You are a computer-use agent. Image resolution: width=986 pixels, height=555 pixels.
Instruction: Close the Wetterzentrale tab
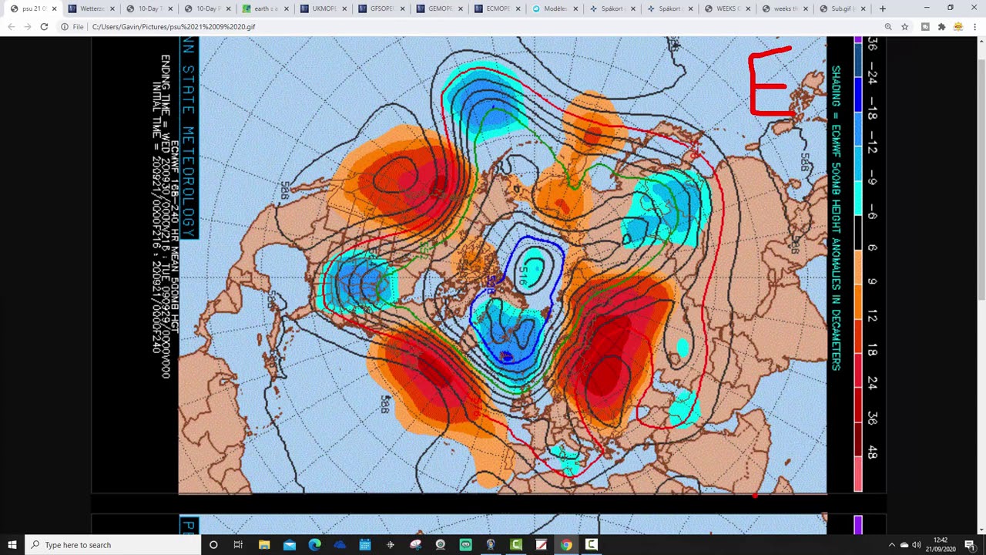pos(112,8)
